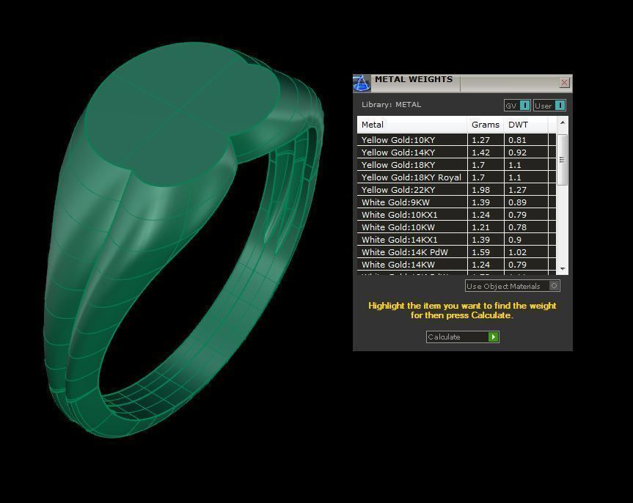Click the 1.27 DWT value for 22KY
This screenshot has height=503, width=633.
click(x=518, y=190)
